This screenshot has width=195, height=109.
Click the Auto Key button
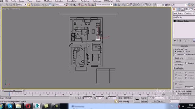(144, 98)
